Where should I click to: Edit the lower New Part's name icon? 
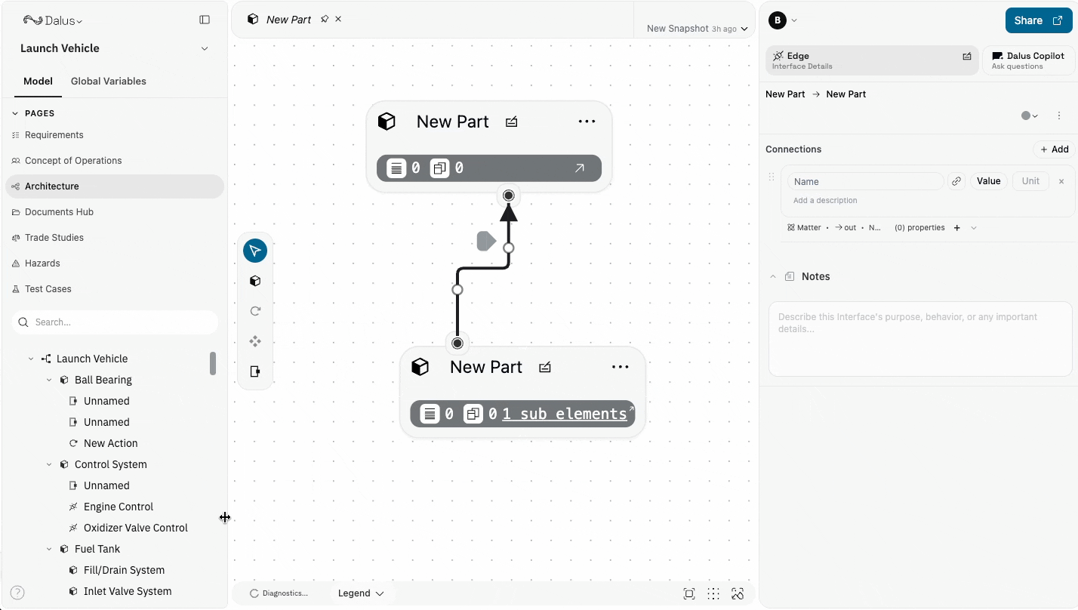point(545,367)
